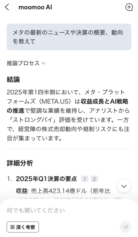Click the 収益 revenue line text

pos(63,191)
